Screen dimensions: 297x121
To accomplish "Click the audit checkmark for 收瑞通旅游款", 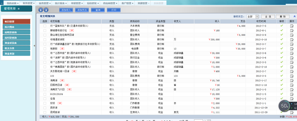I will pyautogui.click(x=282, y=39).
